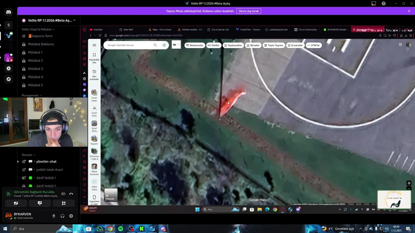Collapse the Yönetim category

click(28, 155)
